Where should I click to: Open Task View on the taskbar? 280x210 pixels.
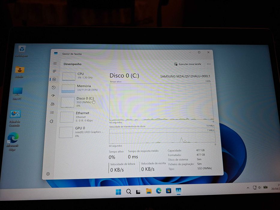(x=138, y=192)
